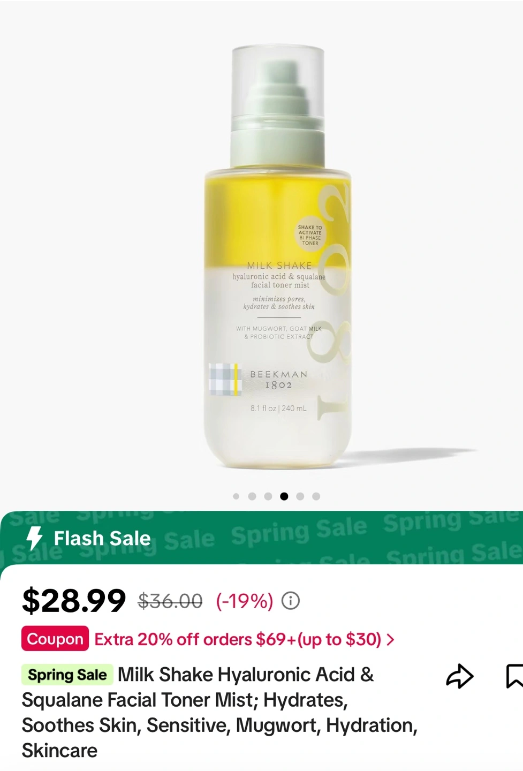Viewport: 523px width, 771px height.
Task: Open the Milk Shake Hyaluronic Acid product title
Action: (x=219, y=712)
